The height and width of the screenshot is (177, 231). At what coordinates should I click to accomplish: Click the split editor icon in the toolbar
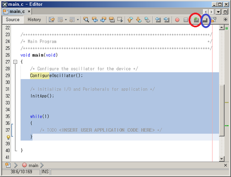point(225,19)
